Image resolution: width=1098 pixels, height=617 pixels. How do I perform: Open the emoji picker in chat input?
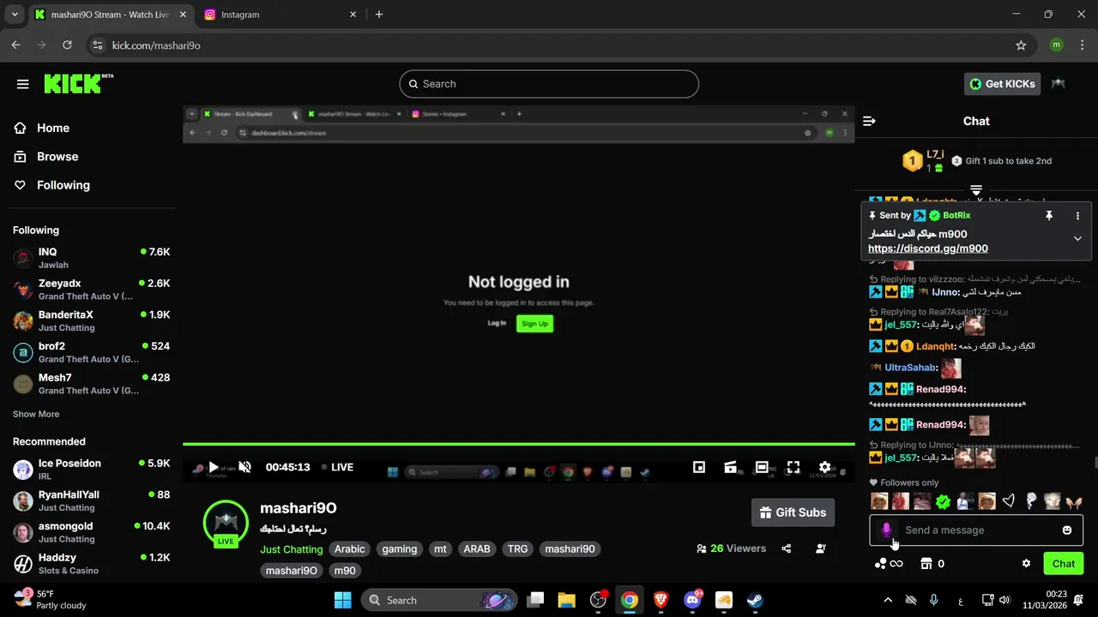1067,530
